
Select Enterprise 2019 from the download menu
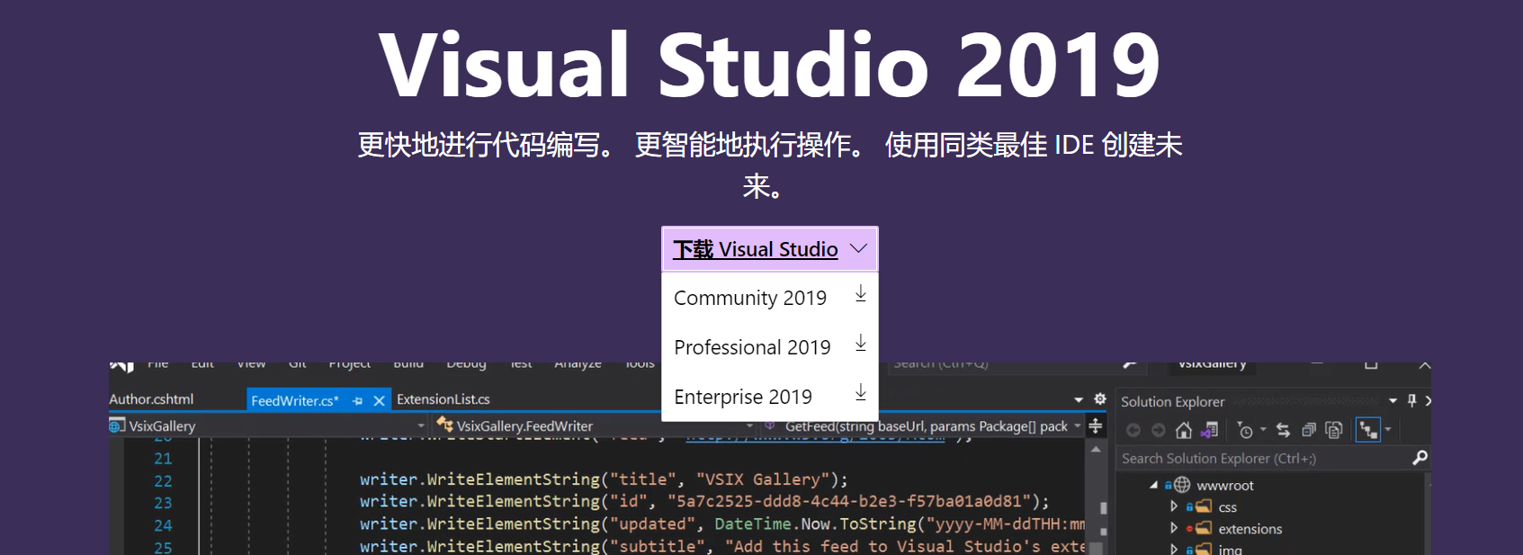coord(769,396)
